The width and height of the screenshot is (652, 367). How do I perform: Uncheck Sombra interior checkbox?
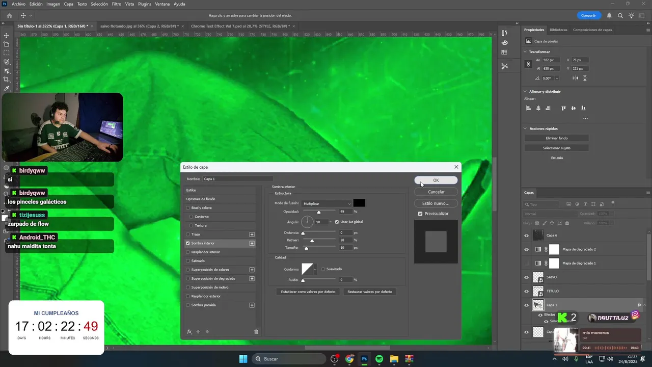pyautogui.click(x=188, y=243)
